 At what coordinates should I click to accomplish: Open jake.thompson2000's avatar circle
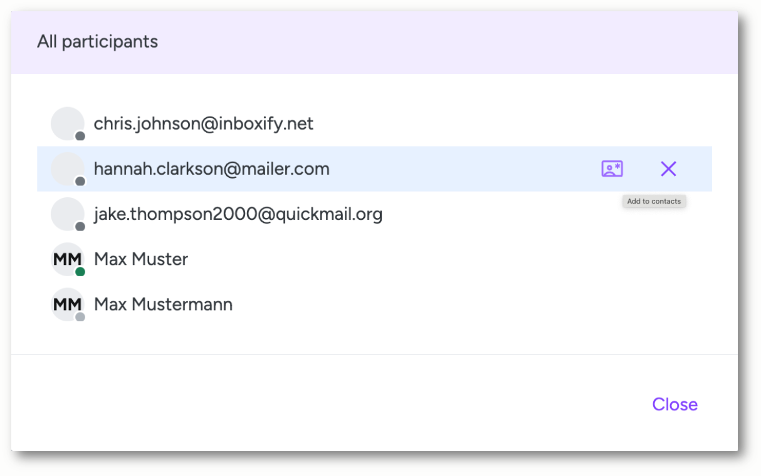click(x=67, y=214)
